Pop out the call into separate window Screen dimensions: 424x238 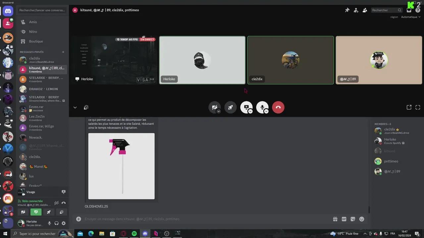tap(409, 107)
